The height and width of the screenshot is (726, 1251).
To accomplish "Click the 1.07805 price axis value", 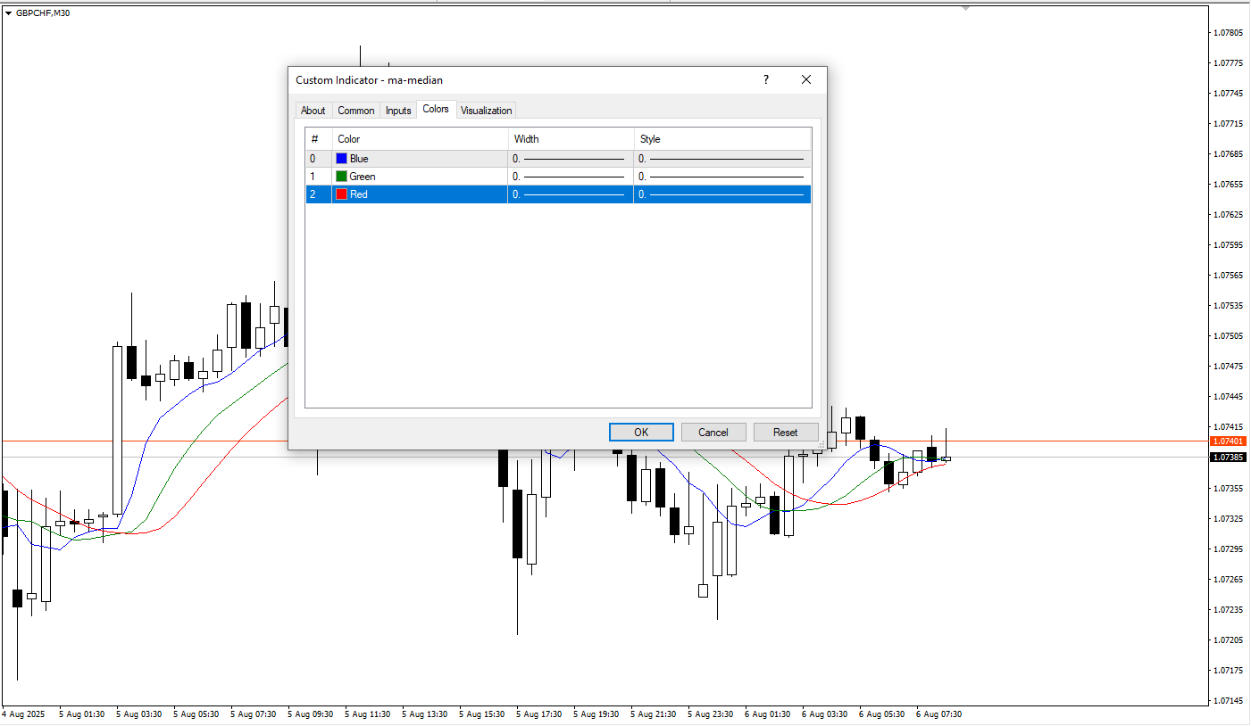I will [1228, 33].
